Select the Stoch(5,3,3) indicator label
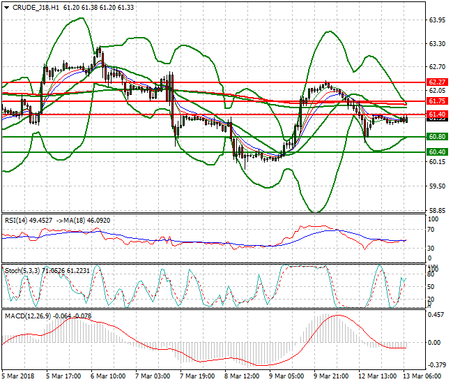Screen dimensions: 453x384 [x=22, y=269]
